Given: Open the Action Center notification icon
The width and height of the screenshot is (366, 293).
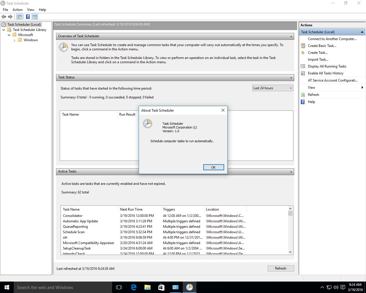Looking at the screenshot, I should click(343, 287).
